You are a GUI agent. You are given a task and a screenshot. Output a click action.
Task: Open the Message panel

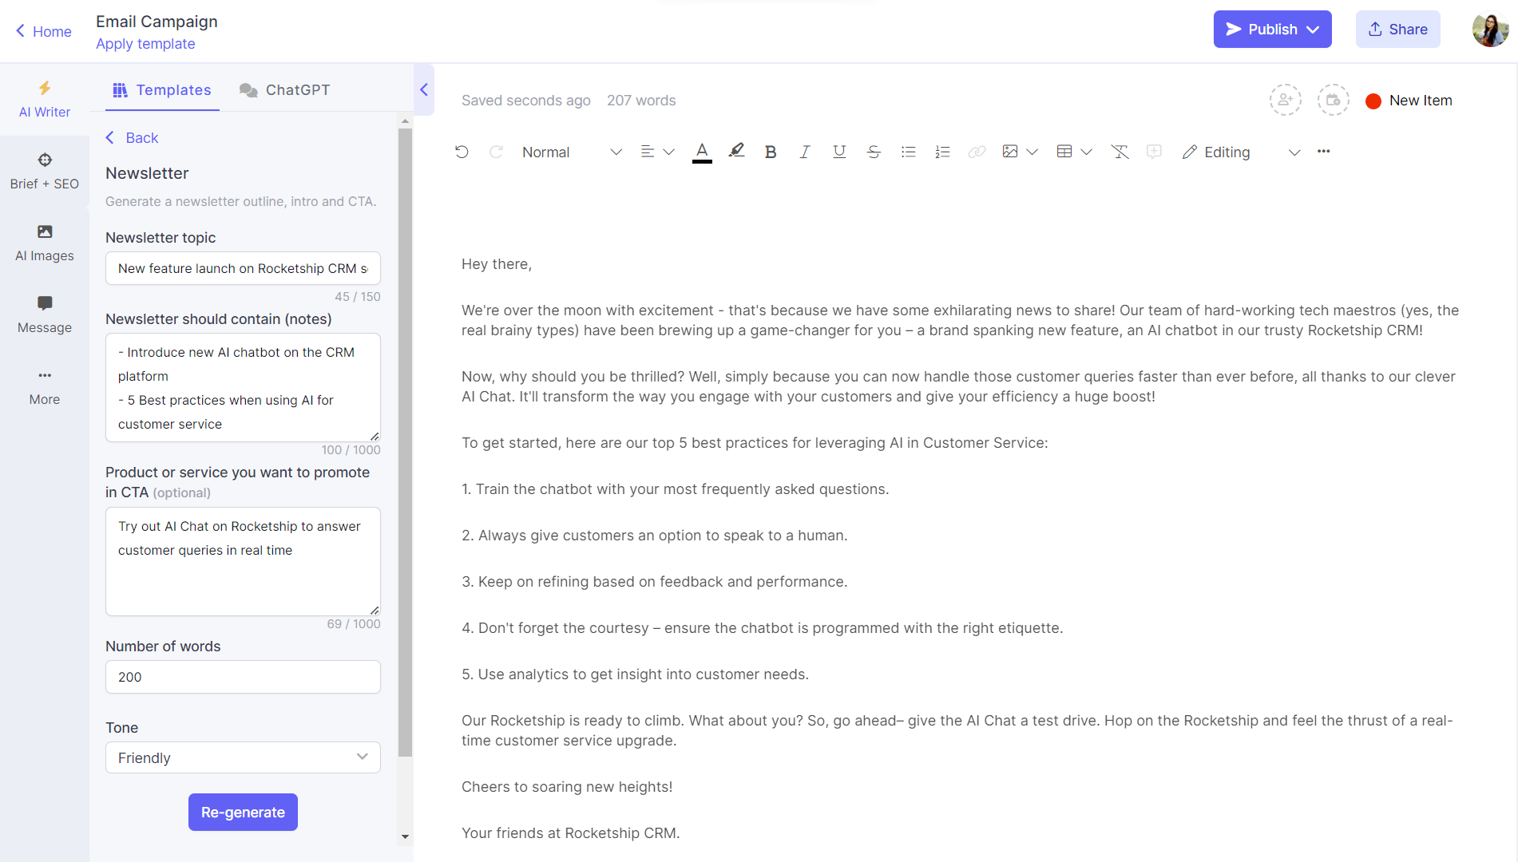(x=45, y=315)
